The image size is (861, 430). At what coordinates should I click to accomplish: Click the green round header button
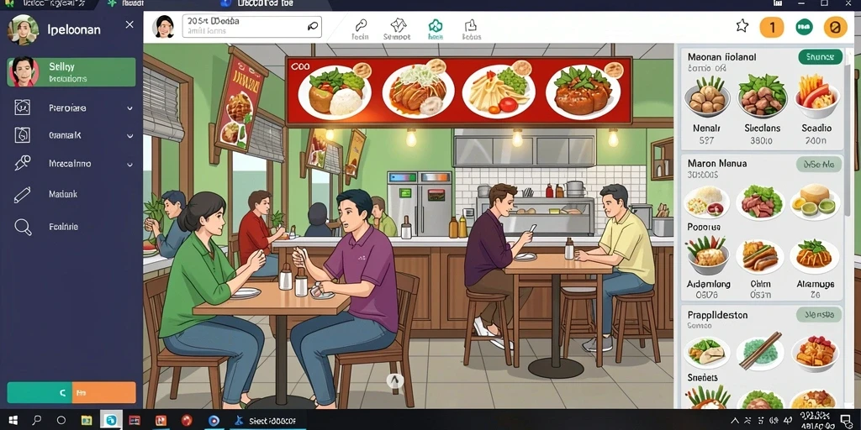click(x=804, y=27)
